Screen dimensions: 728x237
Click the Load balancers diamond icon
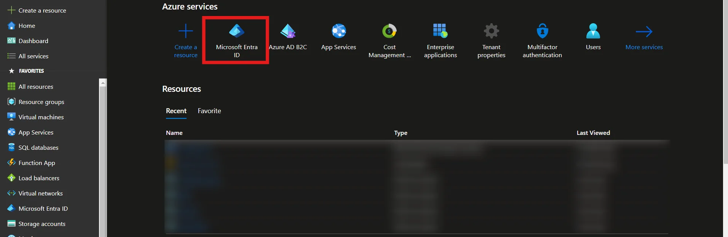coord(11,178)
